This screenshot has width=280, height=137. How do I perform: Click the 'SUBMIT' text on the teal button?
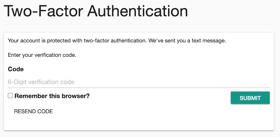click(x=250, y=98)
